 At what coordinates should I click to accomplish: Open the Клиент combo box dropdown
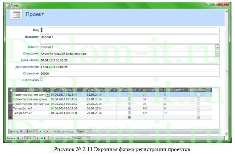217,47
